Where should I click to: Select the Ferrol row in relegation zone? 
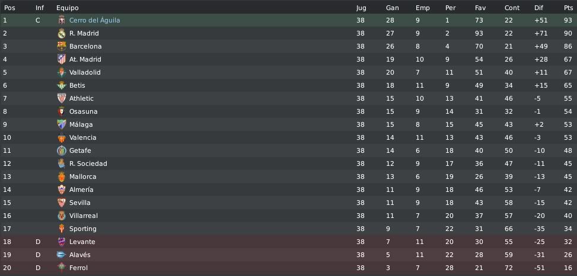point(288,268)
